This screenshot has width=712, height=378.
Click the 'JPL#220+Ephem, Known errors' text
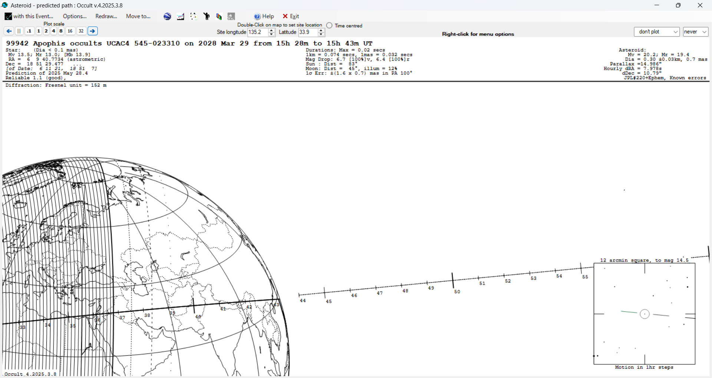(665, 78)
